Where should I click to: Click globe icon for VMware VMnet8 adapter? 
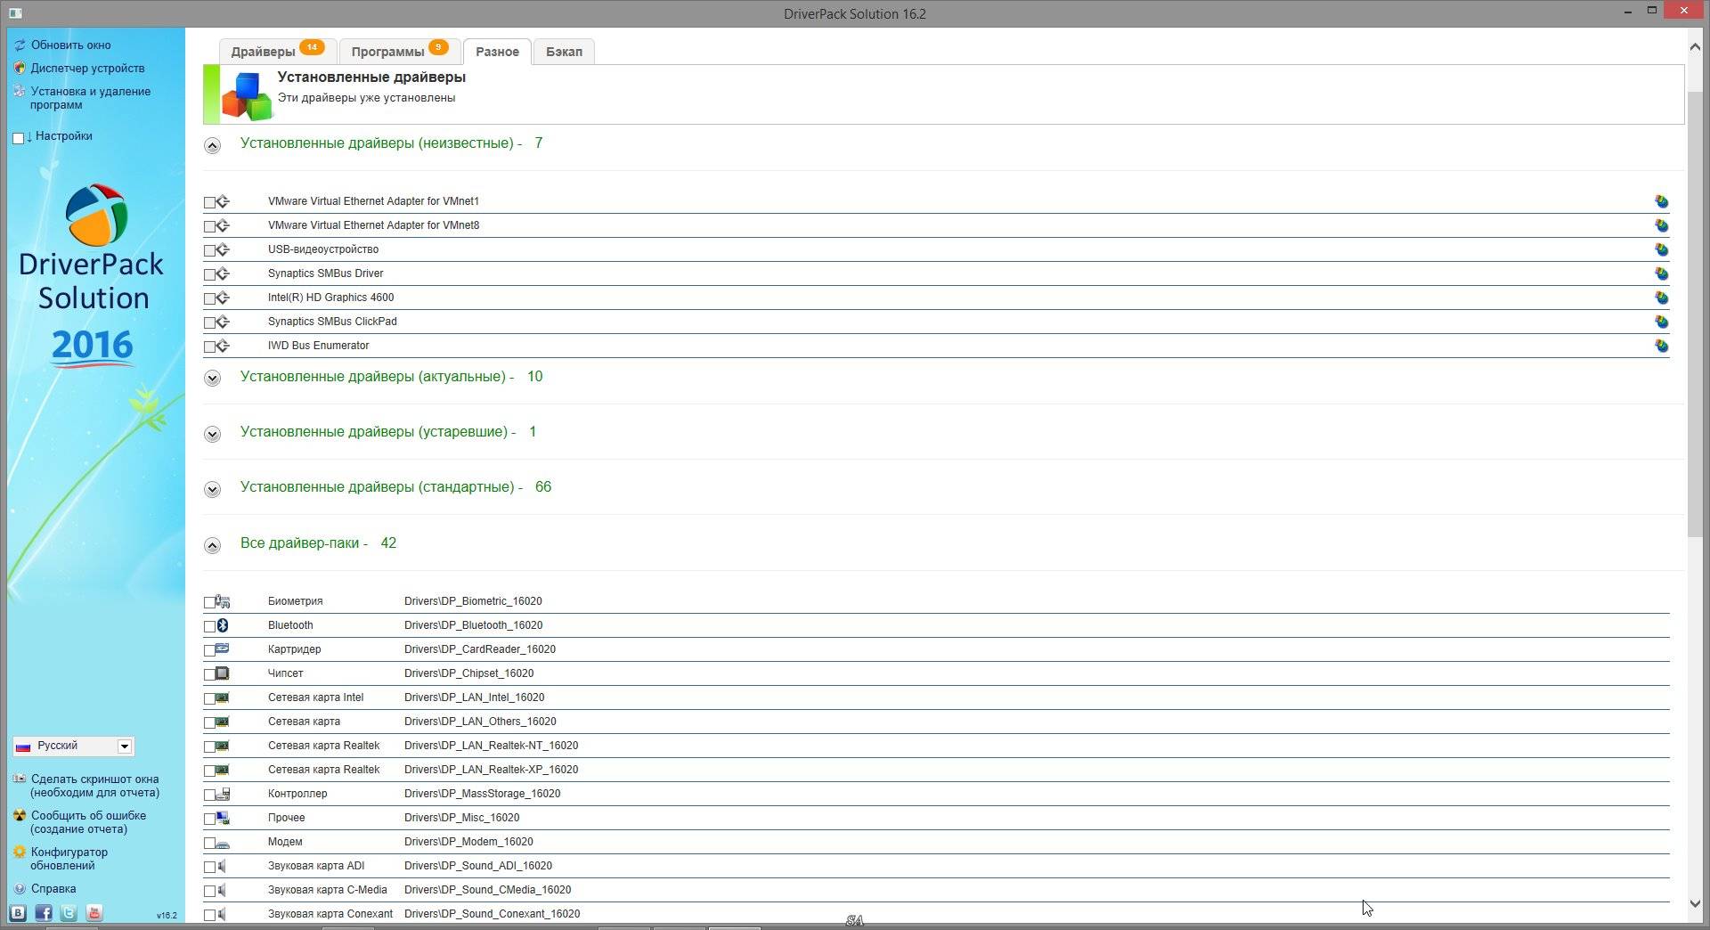click(x=1661, y=225)
